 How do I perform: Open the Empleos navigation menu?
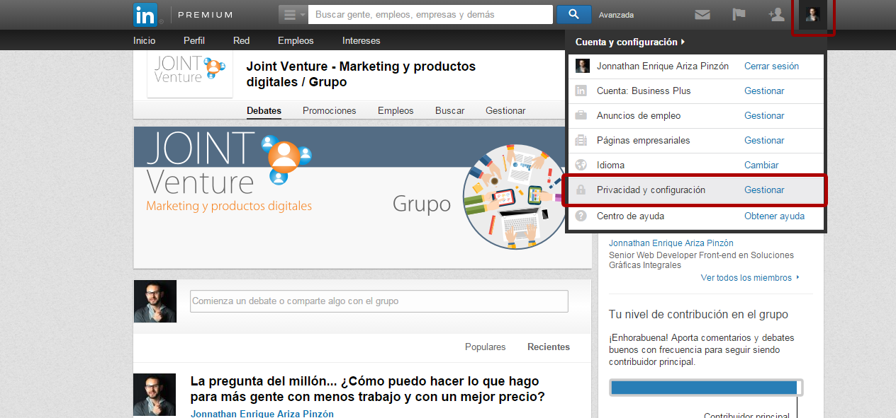(296, 40)
